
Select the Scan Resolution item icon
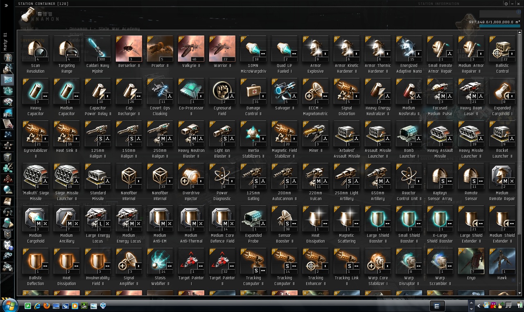36,49
